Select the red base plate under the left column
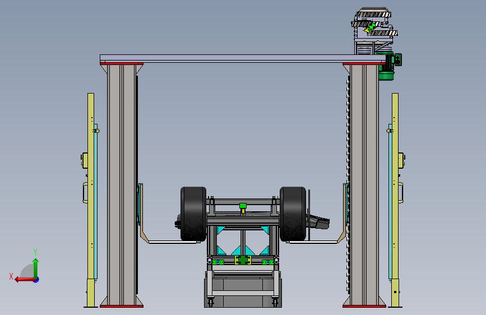Screen dimensions: 486x315 (122, 307)
